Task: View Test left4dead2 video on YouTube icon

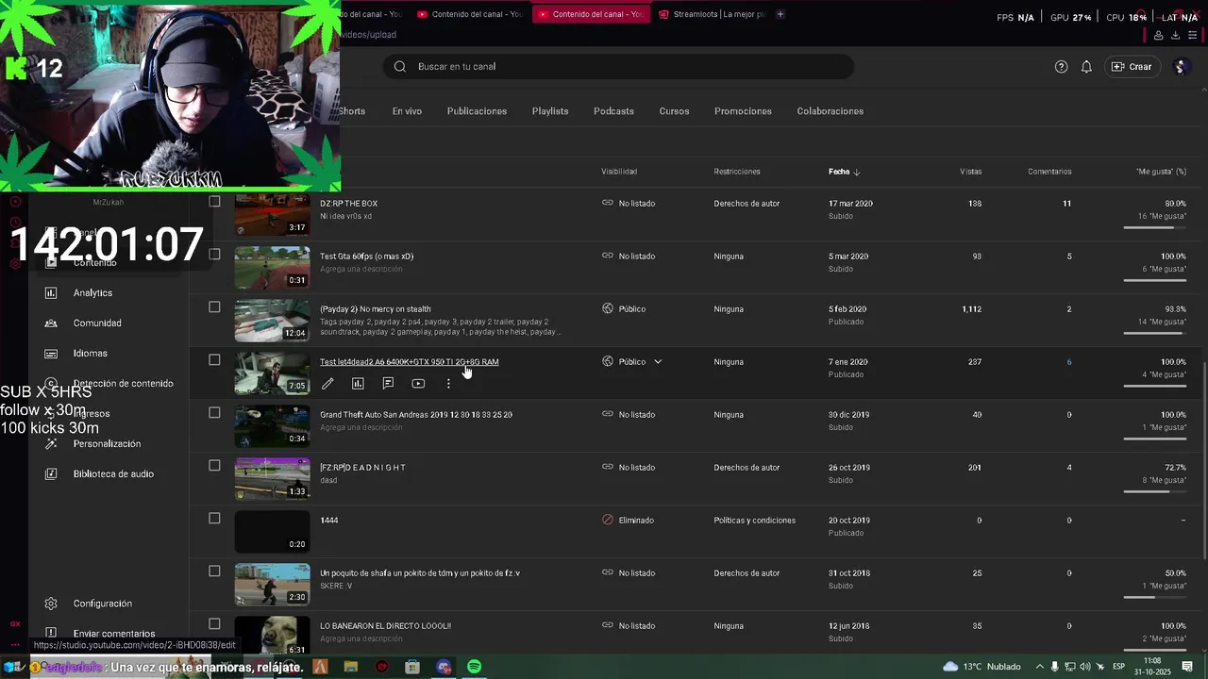Action: [x=418, y=384]
